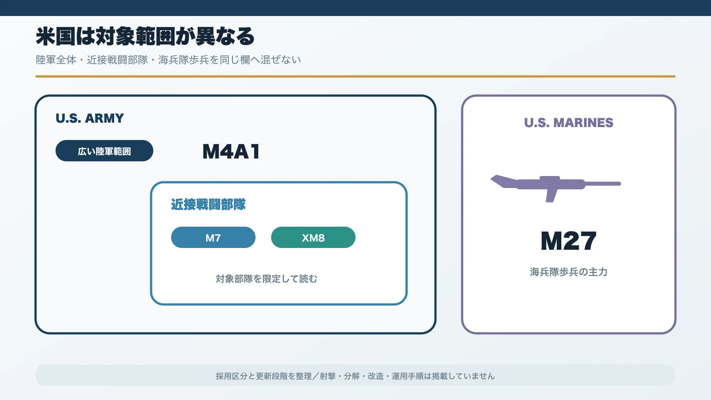Click the footer note beginning 採用区分と更新段階
Image resolution: width=711 pixels, height=400 pixels.
pos(355,376)
